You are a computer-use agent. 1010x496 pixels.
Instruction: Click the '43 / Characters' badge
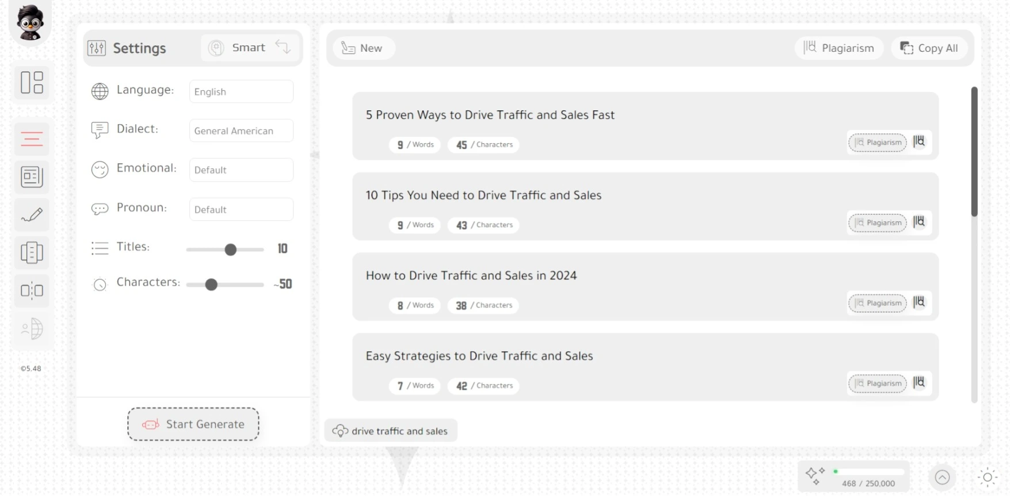coord(483,225)
